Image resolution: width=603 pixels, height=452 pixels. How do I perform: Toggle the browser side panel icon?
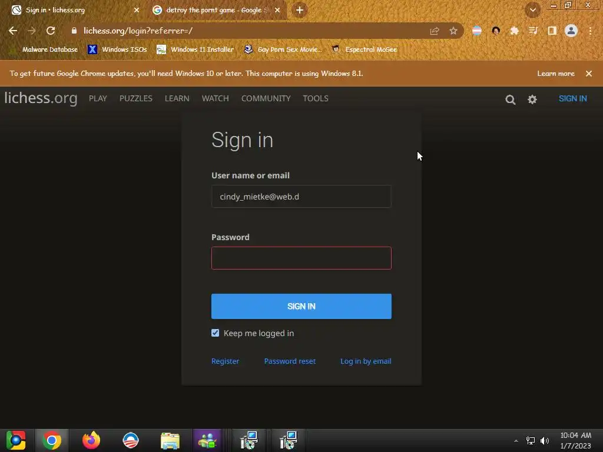(x=552, y=31)
